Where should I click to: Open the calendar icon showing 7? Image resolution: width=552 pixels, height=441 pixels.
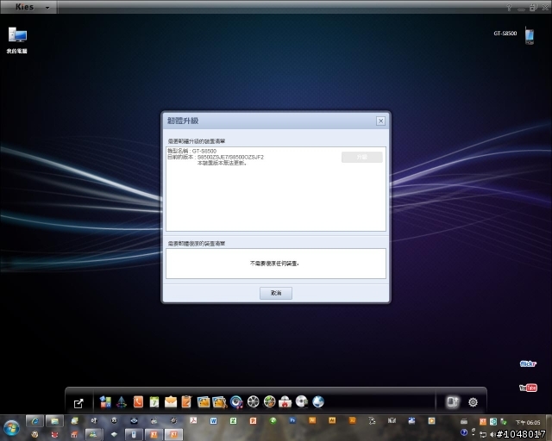coord(154,401)
